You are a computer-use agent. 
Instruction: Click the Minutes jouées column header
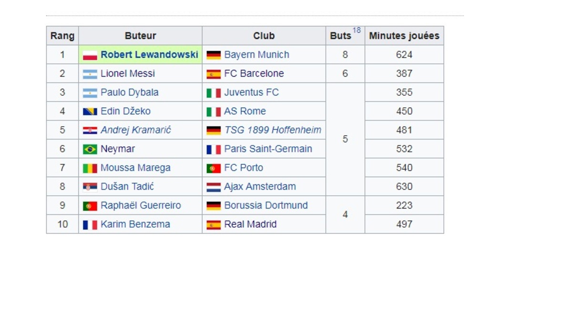pyautogui.click(x=404, y=36)
